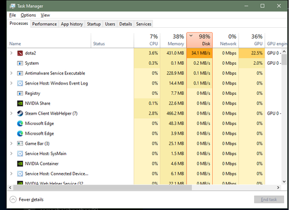This screenshot has width=289, height=210.
Task: Sort by the GPU column header
Action: point(252,40)
